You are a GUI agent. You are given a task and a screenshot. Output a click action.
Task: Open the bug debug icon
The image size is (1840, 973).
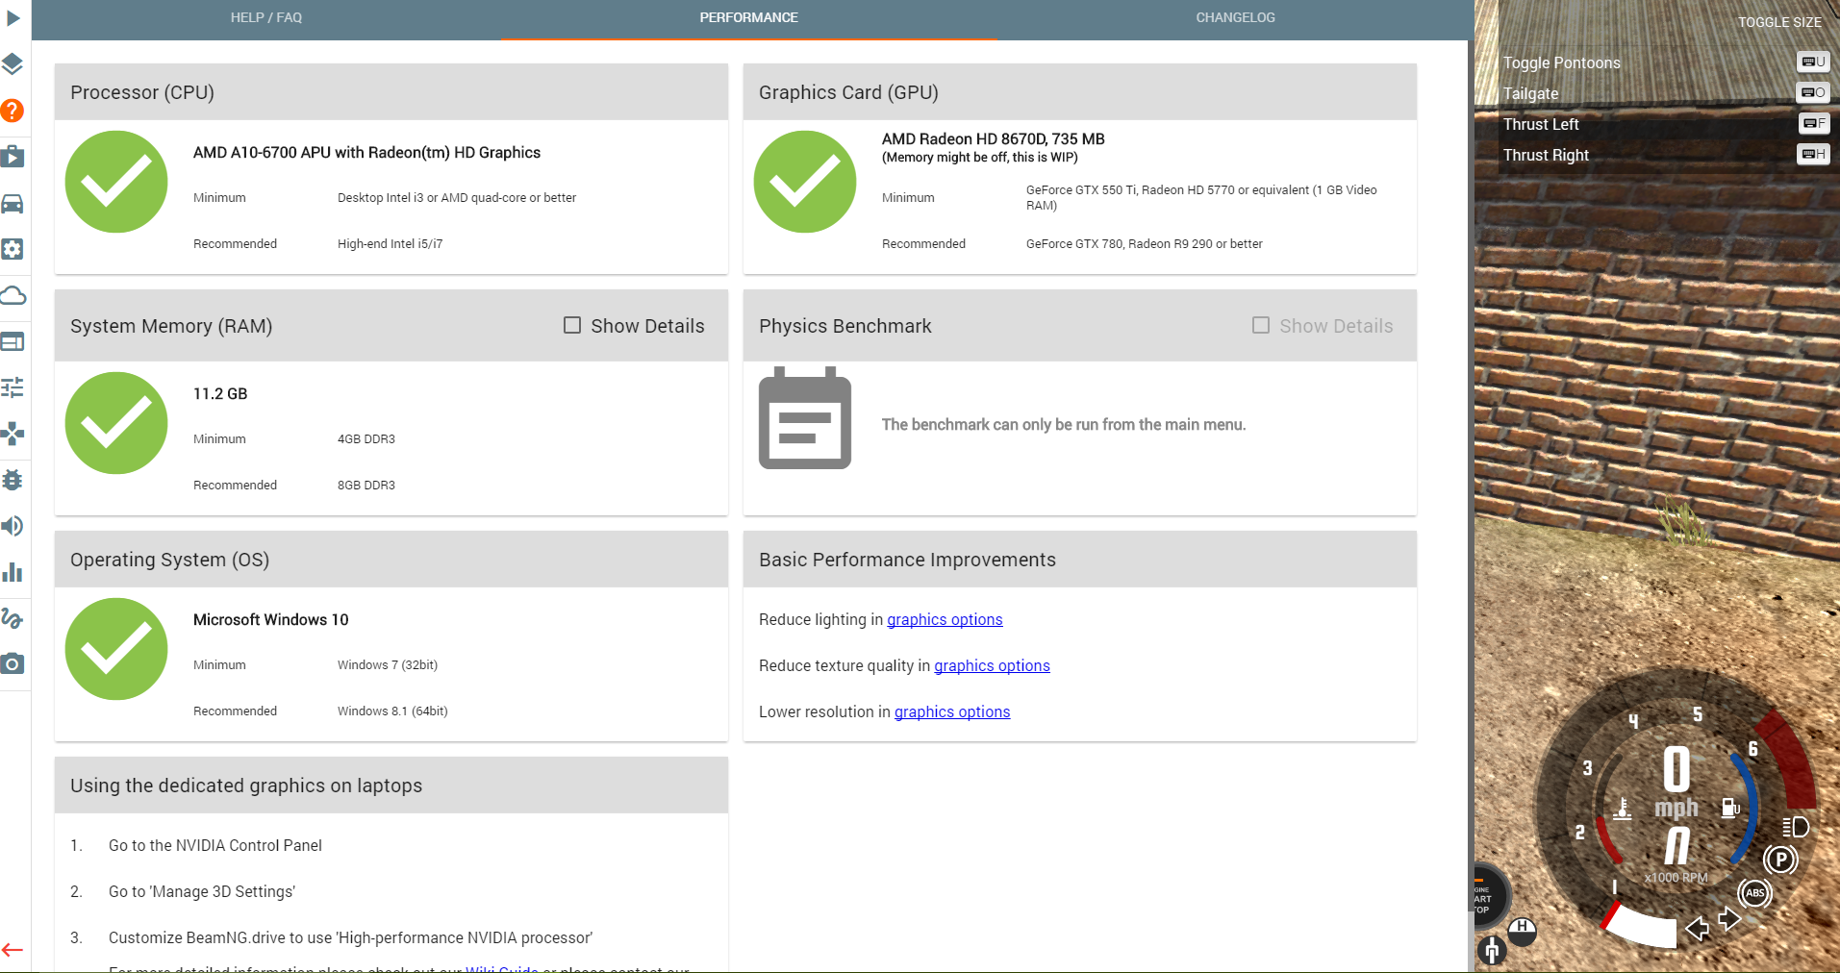13,480
